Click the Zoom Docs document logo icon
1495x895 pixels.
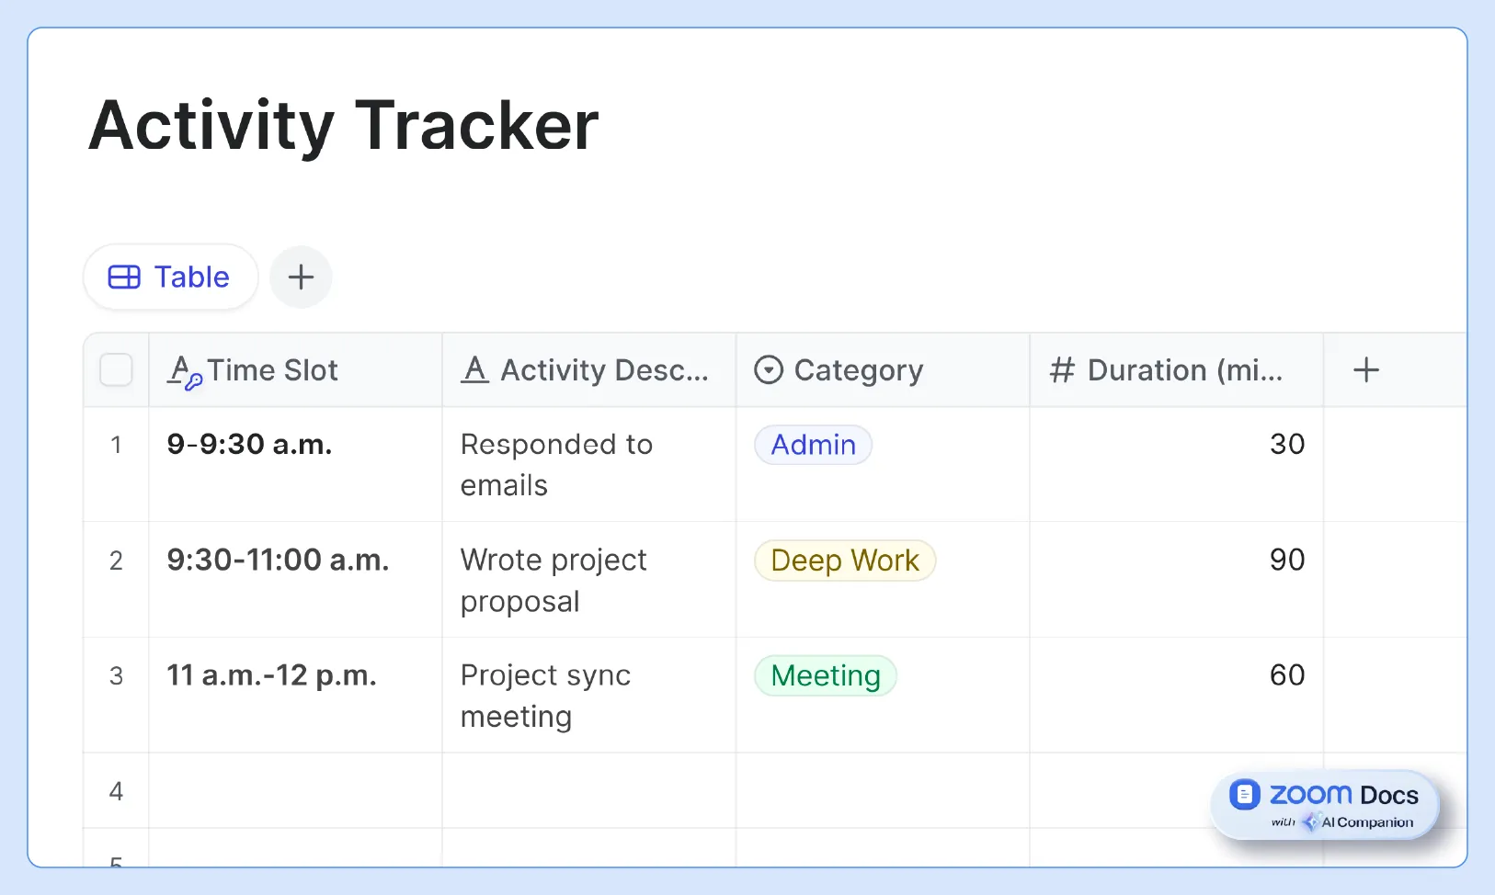coord(1247,794)
